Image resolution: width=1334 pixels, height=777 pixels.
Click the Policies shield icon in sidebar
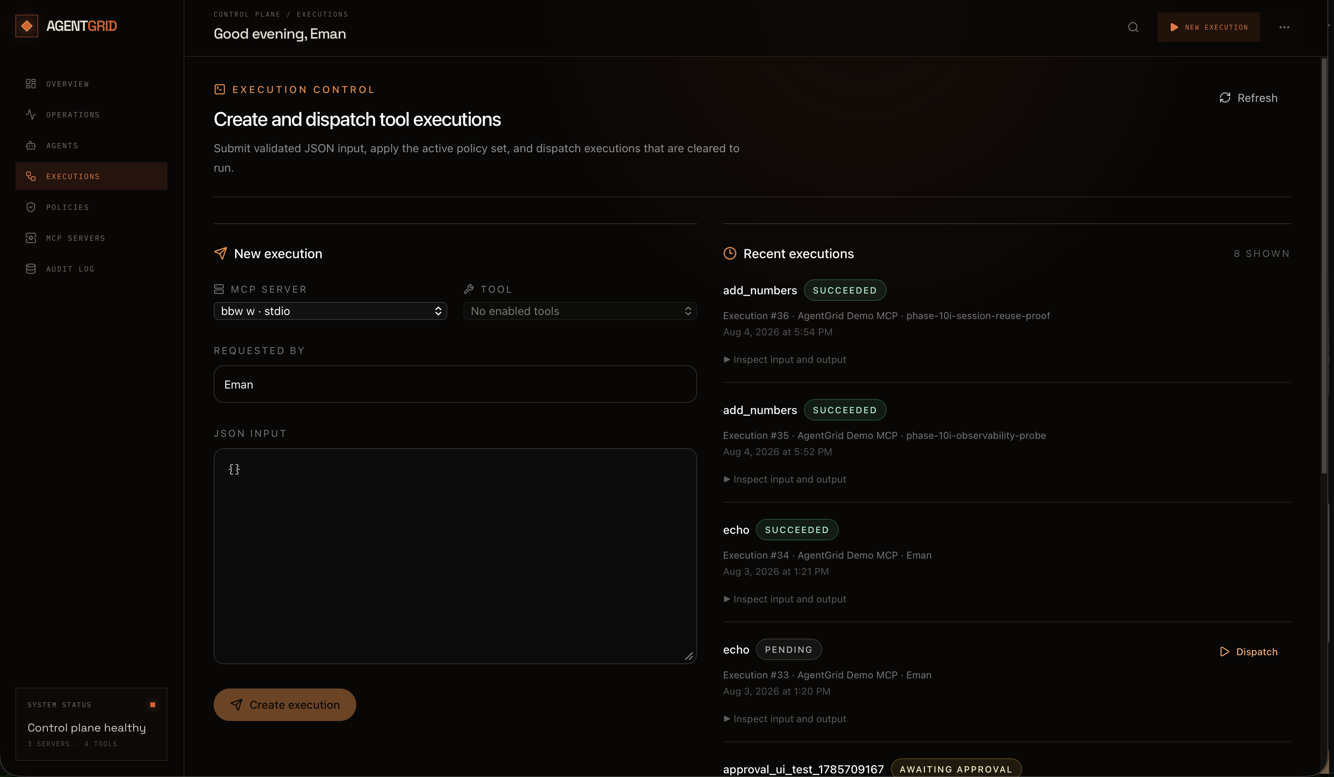(31, 207)
